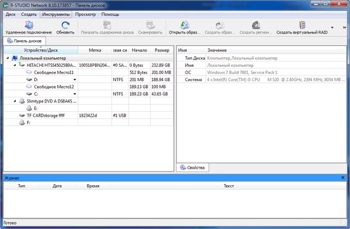This screenshot has height=229, width=350.
Task: Select the Создать регион toolbar icon
Action: [255, 25]
